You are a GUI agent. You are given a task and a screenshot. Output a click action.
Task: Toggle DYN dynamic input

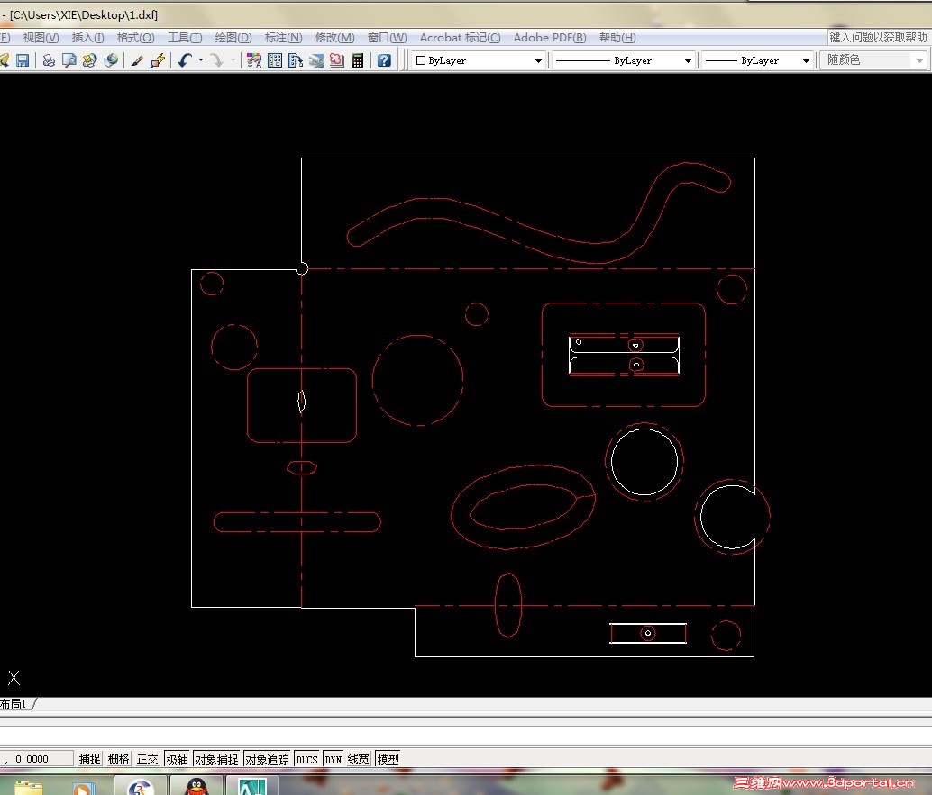click(333, 759)
